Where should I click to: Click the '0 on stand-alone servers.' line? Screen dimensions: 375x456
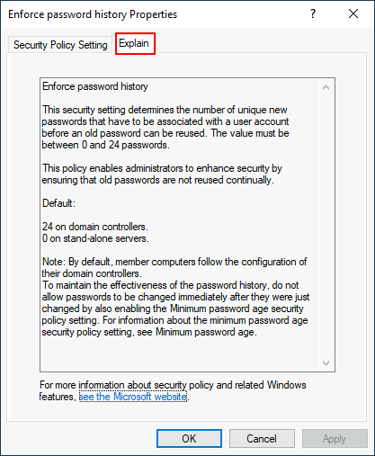pyautogui.click(x=95, y=238)
